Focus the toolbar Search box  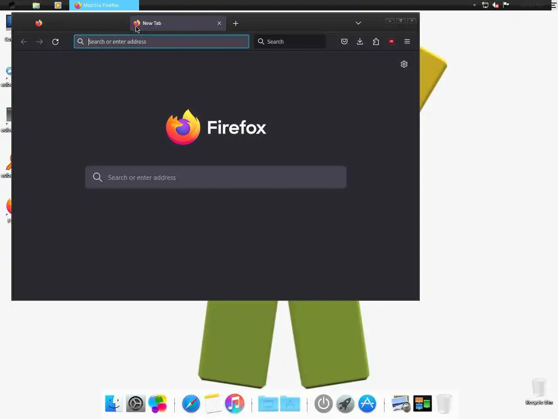290,41
